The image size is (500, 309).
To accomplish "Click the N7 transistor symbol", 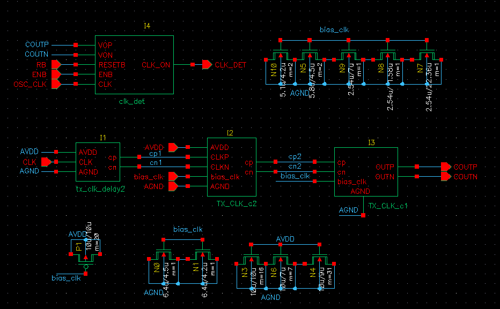I will click(427, 62).
